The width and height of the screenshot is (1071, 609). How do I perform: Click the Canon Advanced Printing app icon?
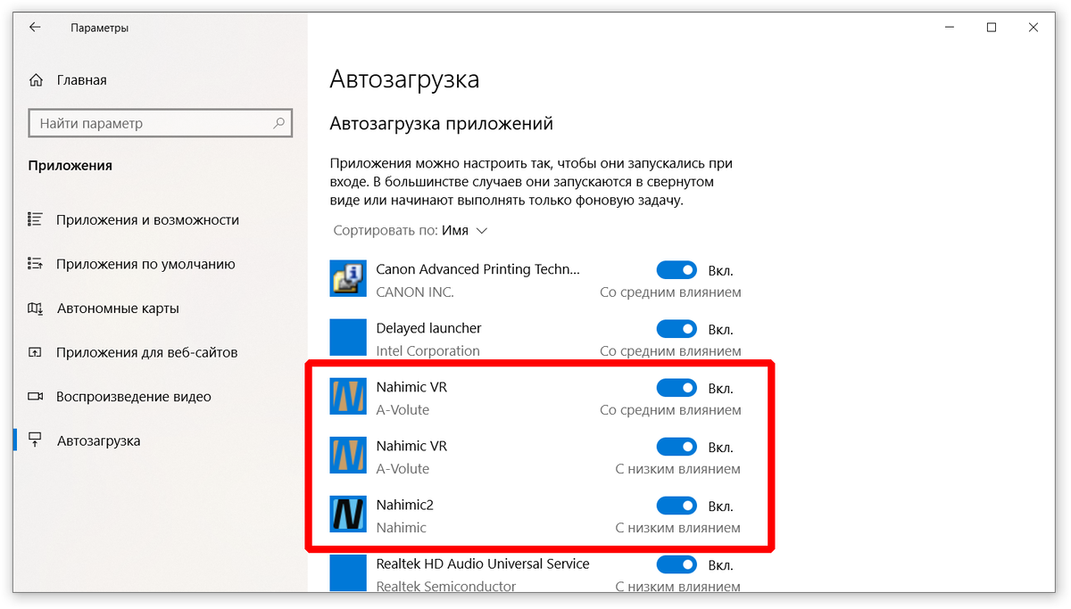click(x=348, y=279)
